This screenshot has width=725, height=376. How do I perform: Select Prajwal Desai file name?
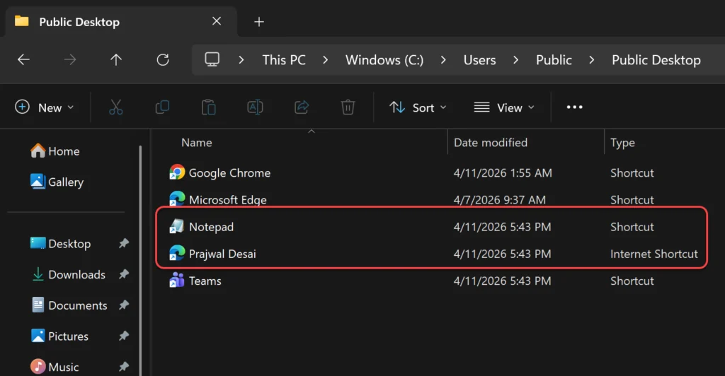click(x=222, y=253)
